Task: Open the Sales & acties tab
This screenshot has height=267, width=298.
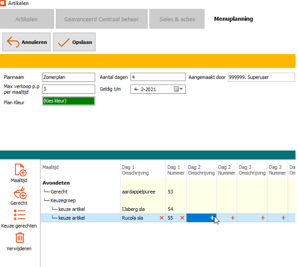Action: click(177, 19)
